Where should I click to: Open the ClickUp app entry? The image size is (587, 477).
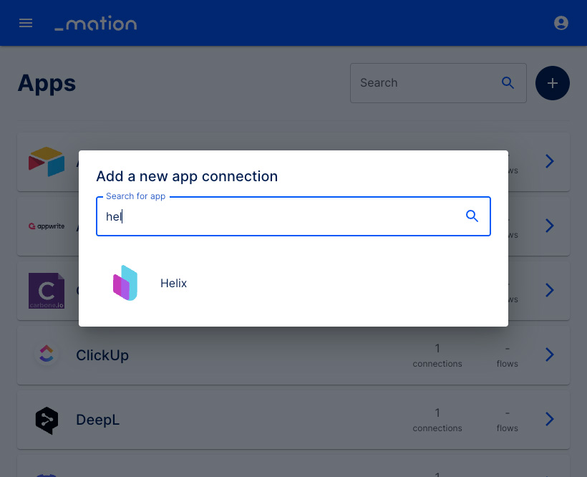(293, 355)
